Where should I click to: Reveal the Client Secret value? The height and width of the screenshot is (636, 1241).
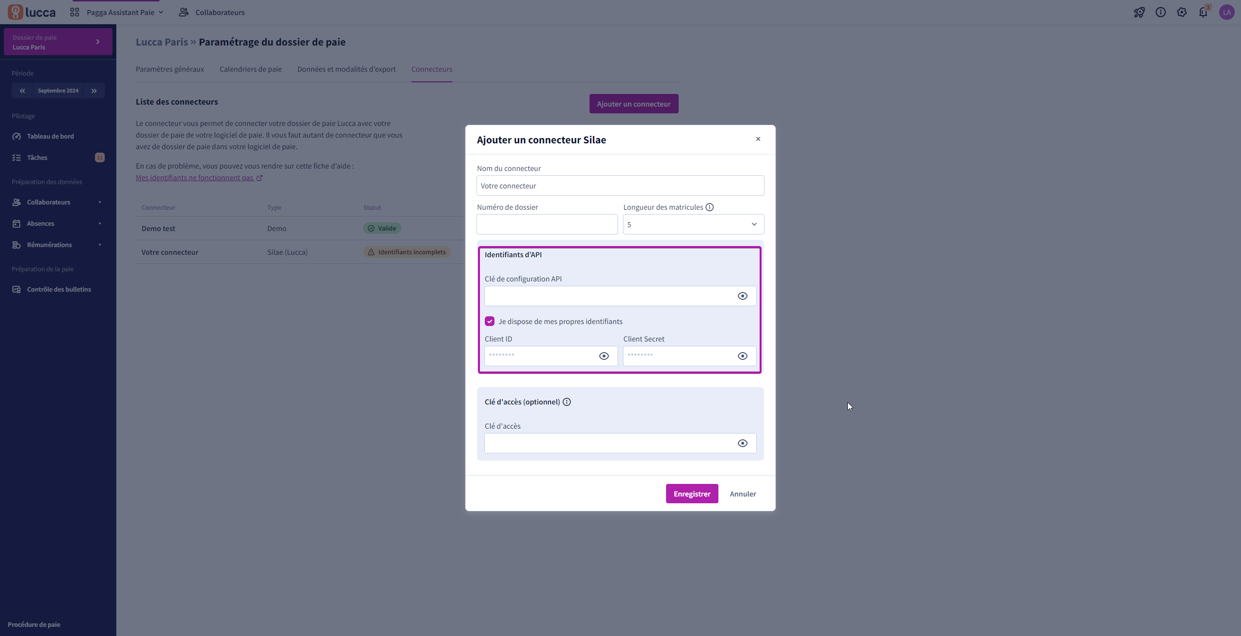pyautogui.click(x=743, y=356)
